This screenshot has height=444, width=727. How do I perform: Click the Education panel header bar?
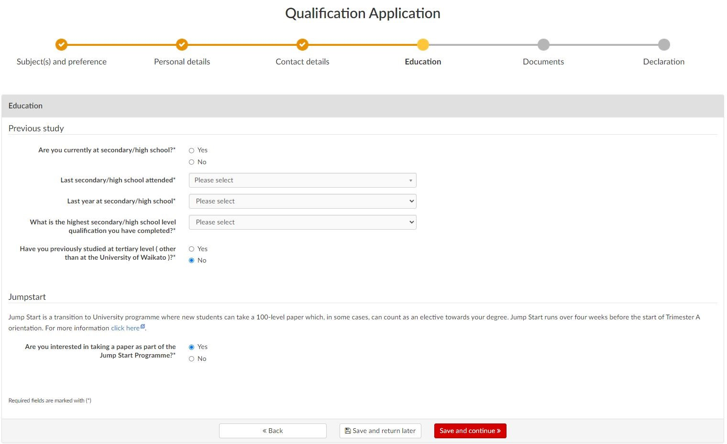pos(363,106)
